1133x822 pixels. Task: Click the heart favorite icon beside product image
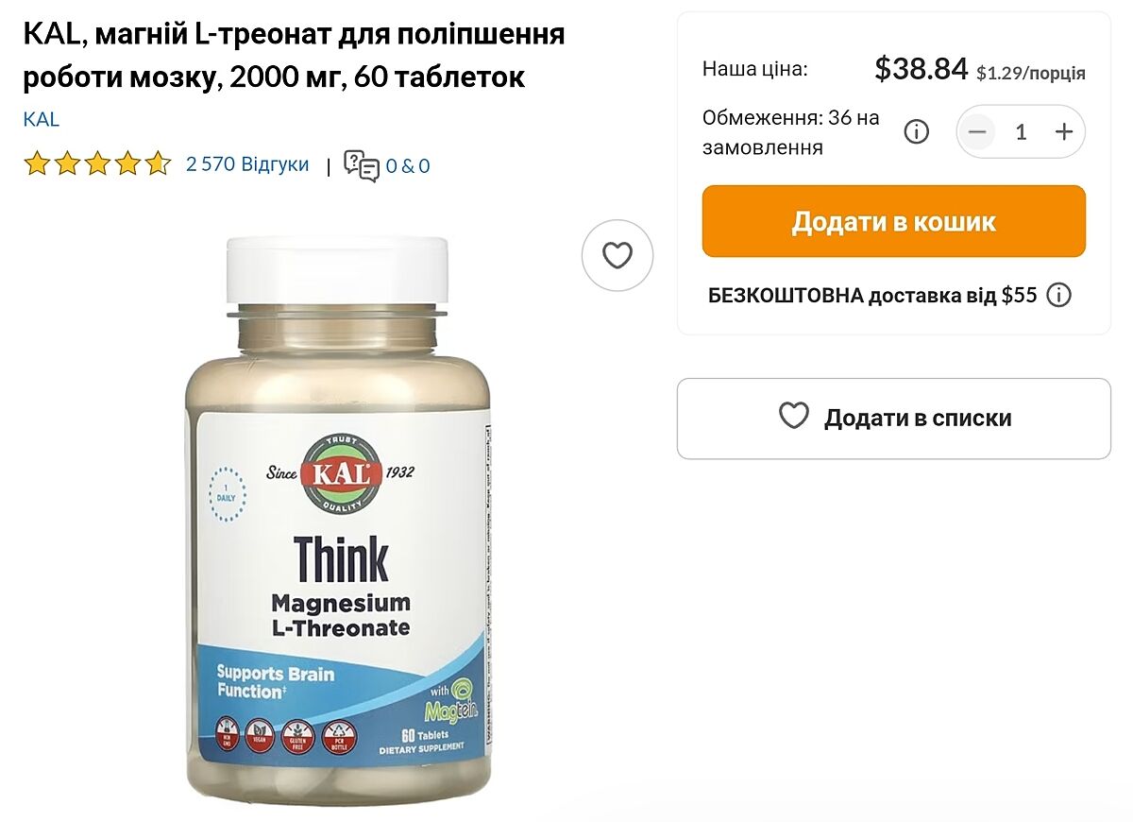pyautogui.click(x=617, y=255)
